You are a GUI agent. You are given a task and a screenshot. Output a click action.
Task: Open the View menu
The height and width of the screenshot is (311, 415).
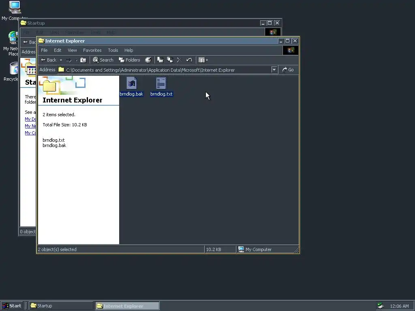[72, 50]
